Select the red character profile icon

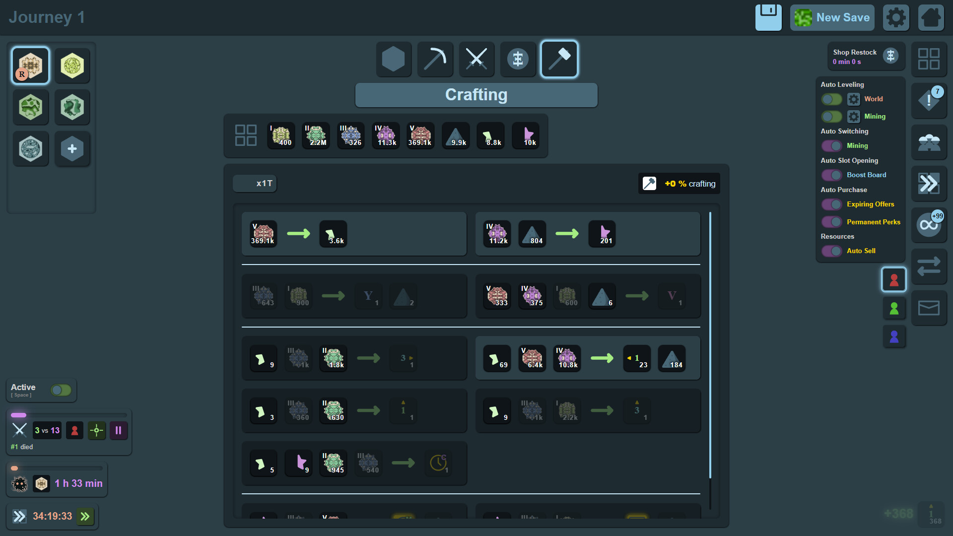pos(894,280)
